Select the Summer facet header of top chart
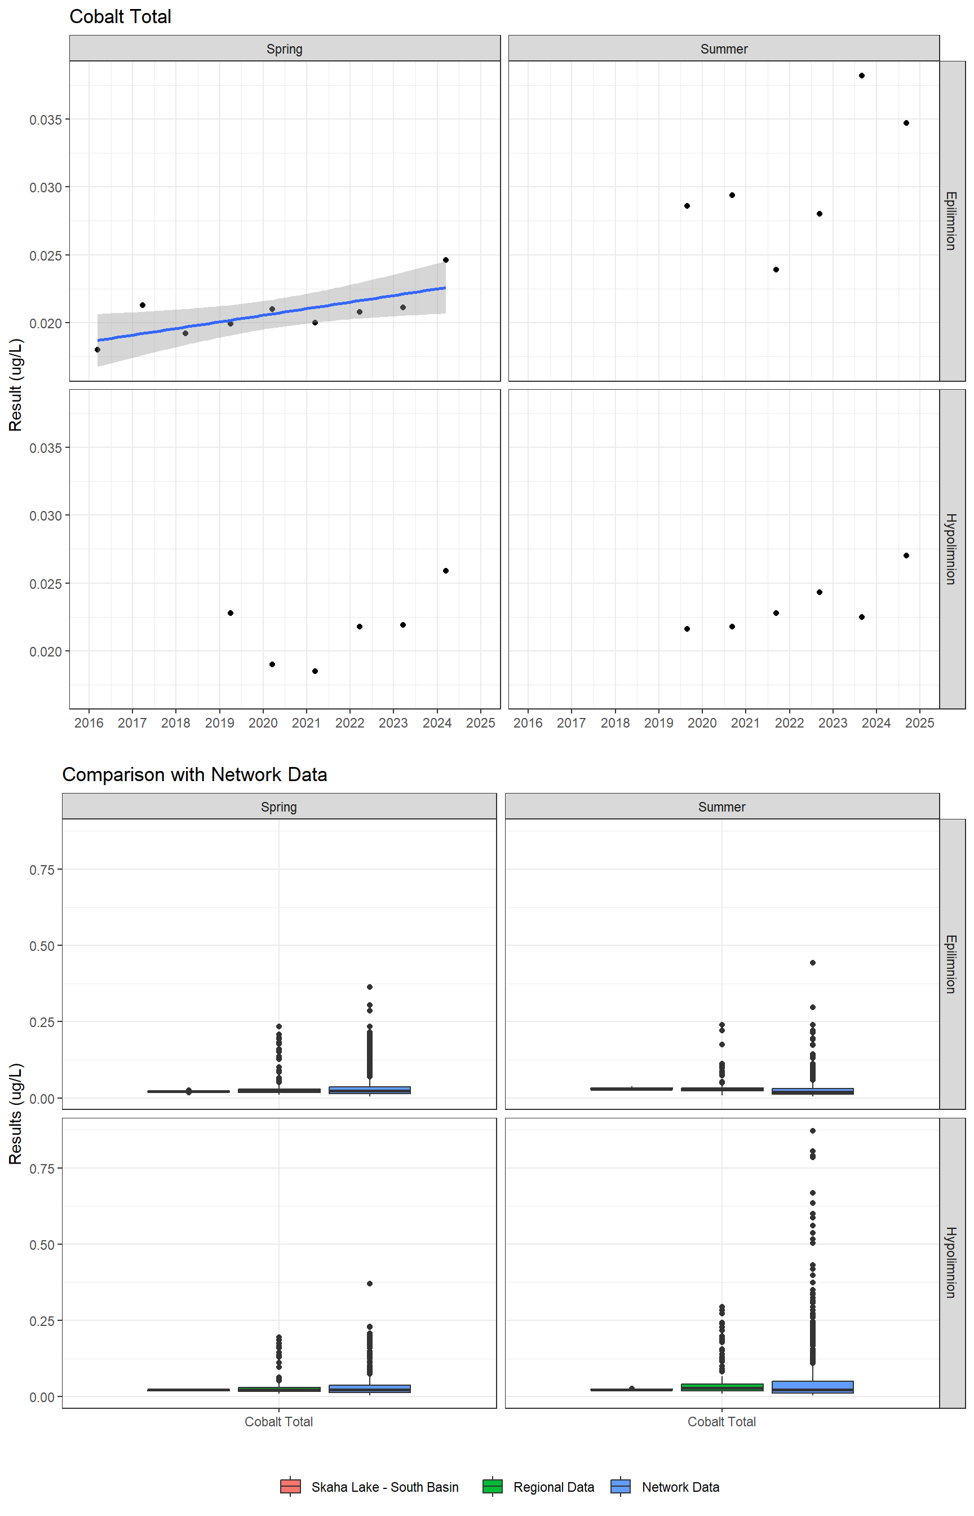This screenshot has width=974, height=1516. 724,49
